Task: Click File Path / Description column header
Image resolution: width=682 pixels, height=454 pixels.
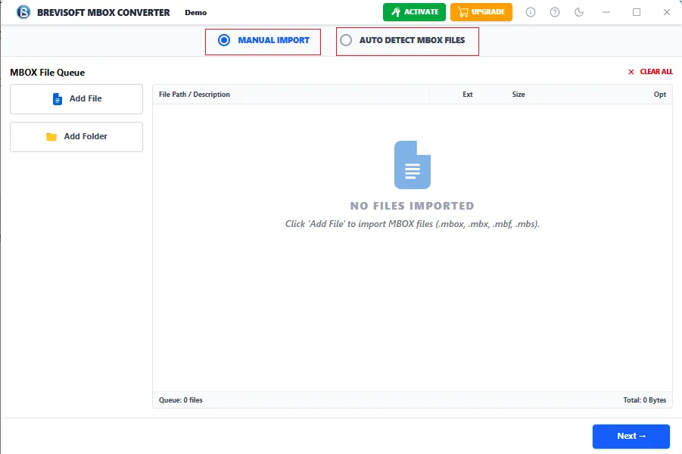Action: pos(195,95)
